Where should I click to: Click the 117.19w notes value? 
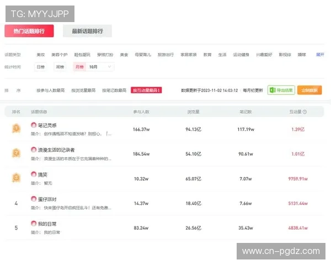(x=245, y=129)
